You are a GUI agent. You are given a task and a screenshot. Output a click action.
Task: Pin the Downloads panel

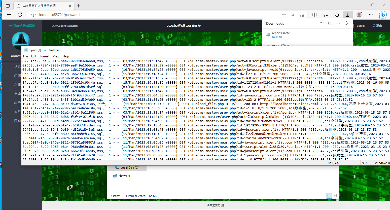346,23
